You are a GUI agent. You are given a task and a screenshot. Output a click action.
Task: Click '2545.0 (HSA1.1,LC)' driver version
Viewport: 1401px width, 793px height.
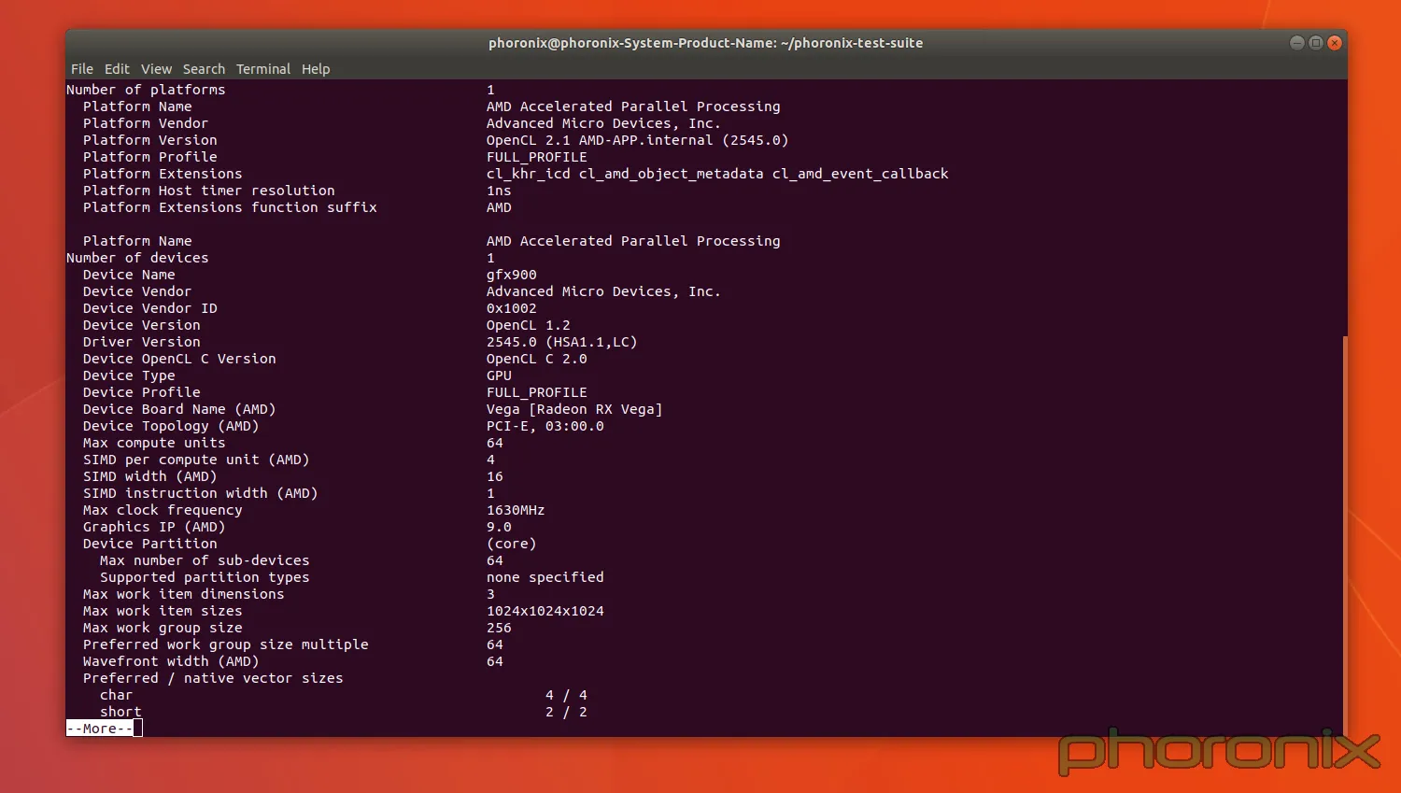tap(561, 342)
